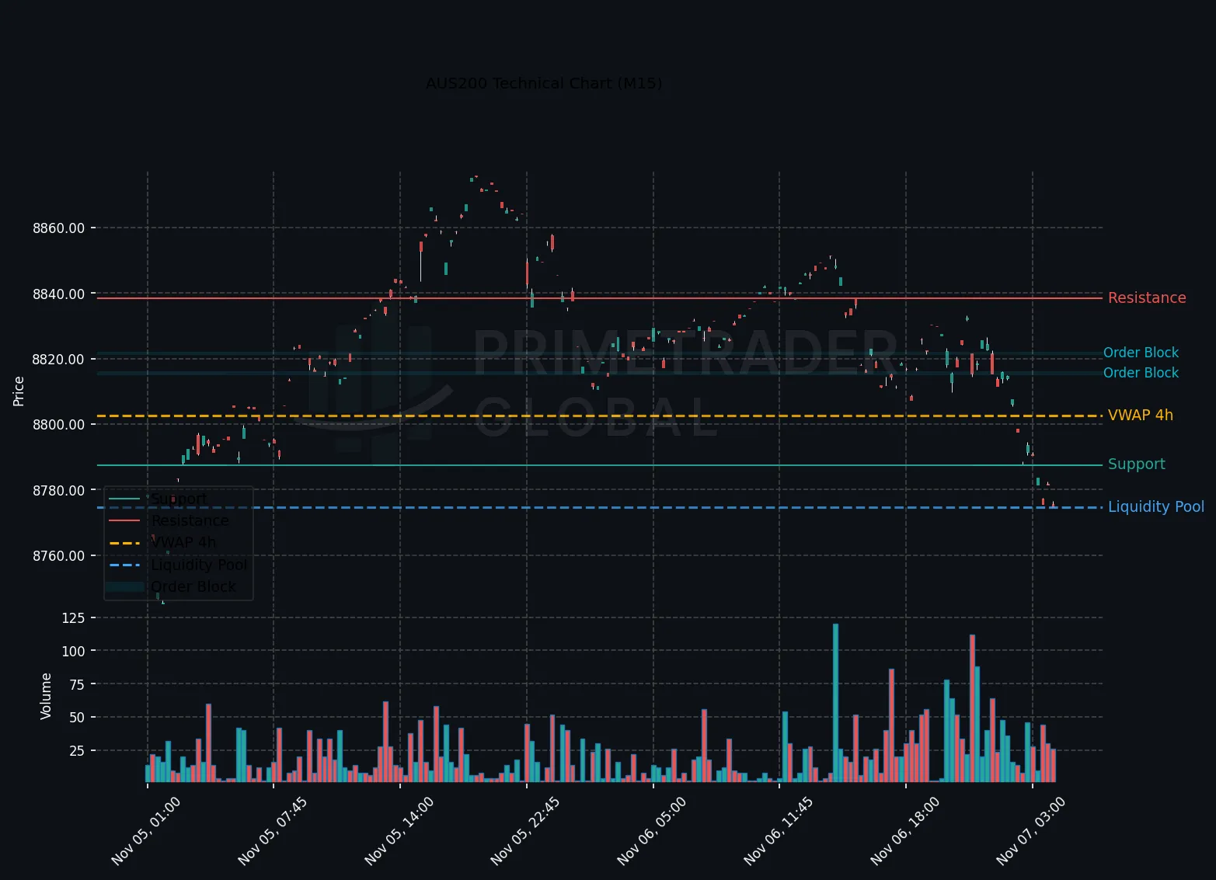Click the 50 volume axis tick
Image resolution: width=1216 pixels, height=880 pixels.
click(77, 718)
